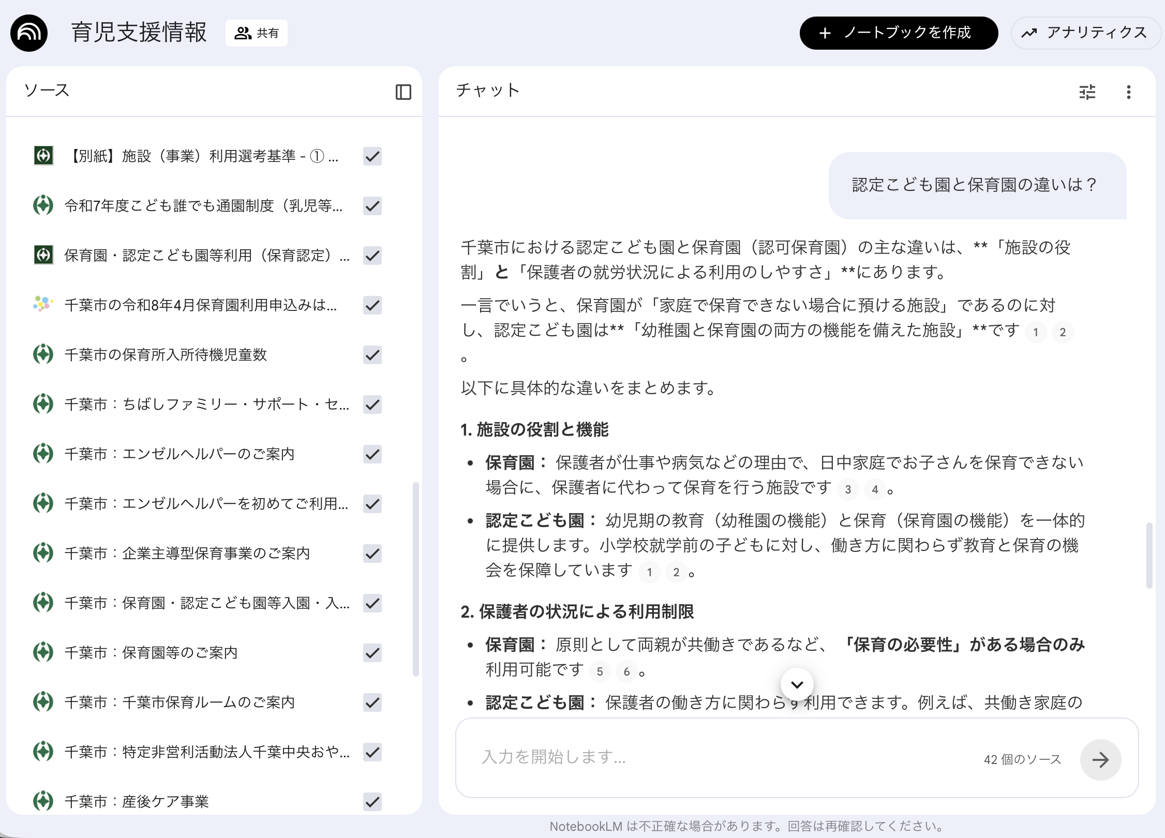Click the green icon beside ちばしファミリー・サポート source
The width and height of the screenshot is (1165, 838).
[44, 405]
